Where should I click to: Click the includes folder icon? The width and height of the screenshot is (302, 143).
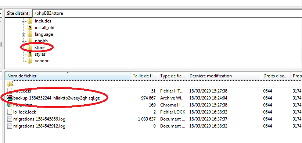[x=30, y=21]
